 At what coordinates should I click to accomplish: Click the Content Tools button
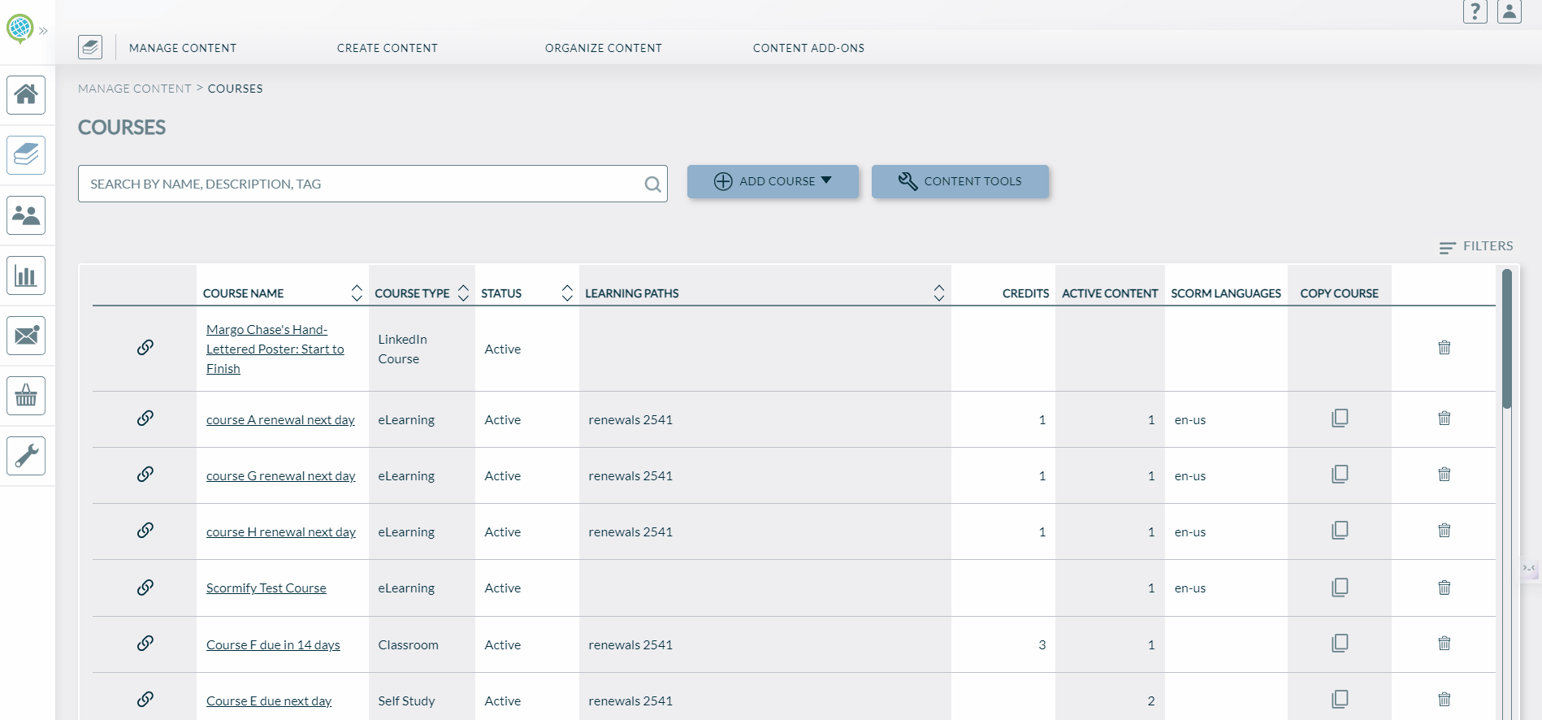[960, 181]
